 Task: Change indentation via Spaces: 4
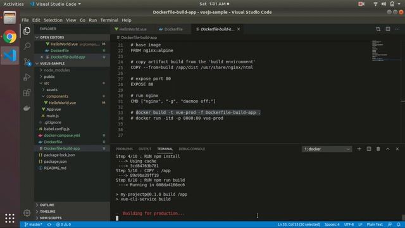(x=332, y=224)
